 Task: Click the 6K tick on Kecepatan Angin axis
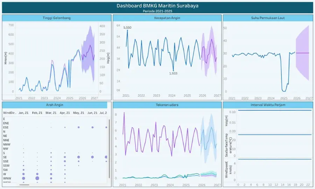(x=118, y=26)
